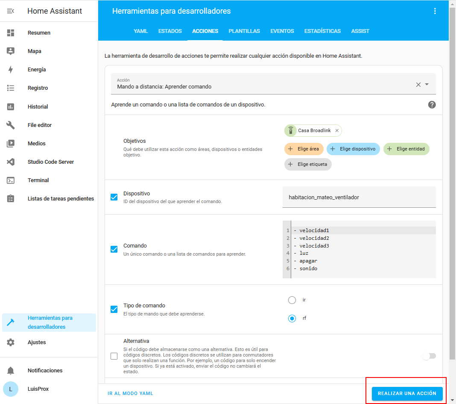Open the Terminal icon
Screen dimensions: 456x404
tap(11, 180)
